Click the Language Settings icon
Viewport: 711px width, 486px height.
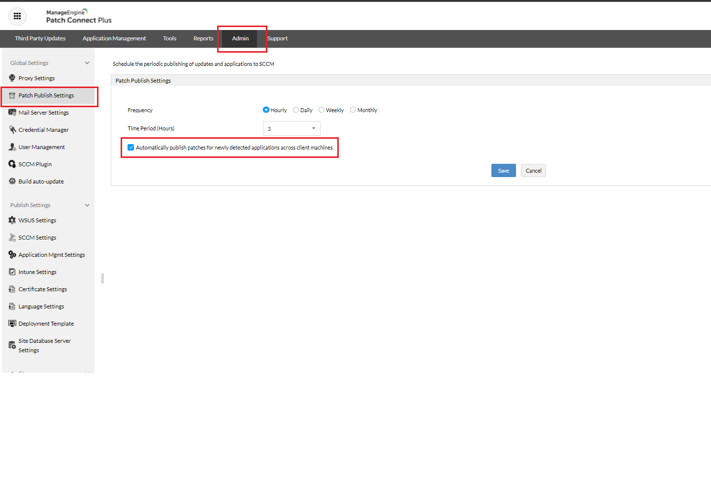point(12,306)
